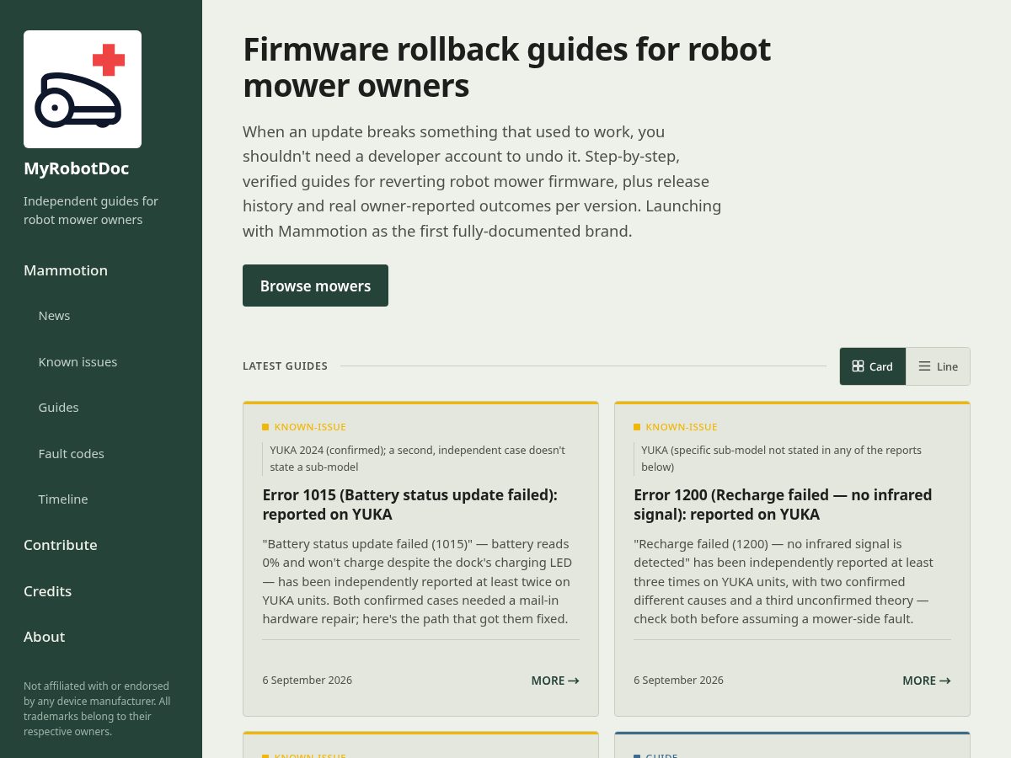Screen dimensions: 1011x758
Task: Go to News in the sidebar
Action: 54,316
